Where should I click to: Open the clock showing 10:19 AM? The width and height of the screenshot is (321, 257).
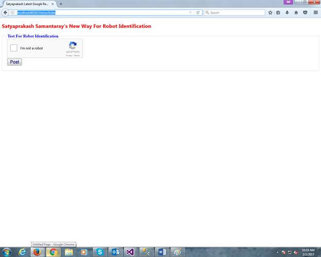coord(308,252)
